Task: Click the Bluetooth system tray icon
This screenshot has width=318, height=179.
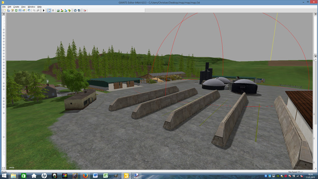Action: coord(266,176)
